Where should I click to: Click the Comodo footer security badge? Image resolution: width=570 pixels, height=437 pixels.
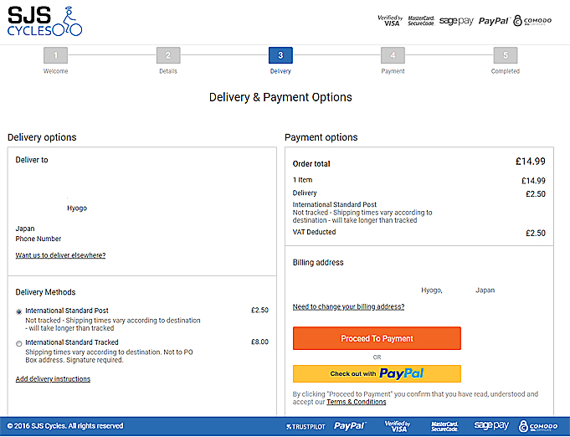click(539, 426)
